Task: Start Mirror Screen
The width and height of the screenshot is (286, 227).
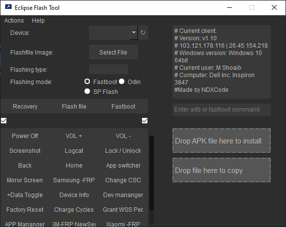Action: coord(25,180)
